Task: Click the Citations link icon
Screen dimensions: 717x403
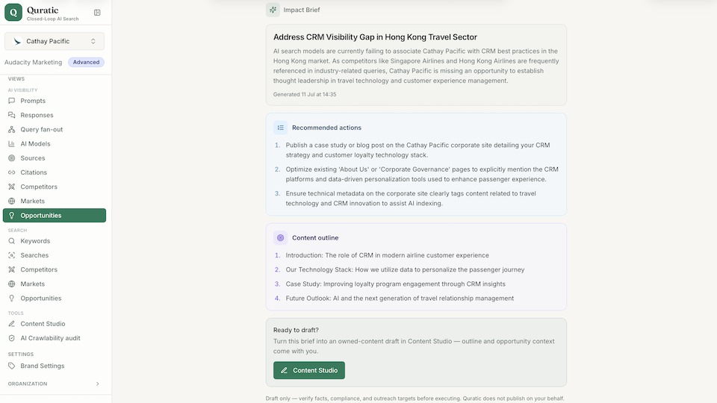Action: coord(12,172)
